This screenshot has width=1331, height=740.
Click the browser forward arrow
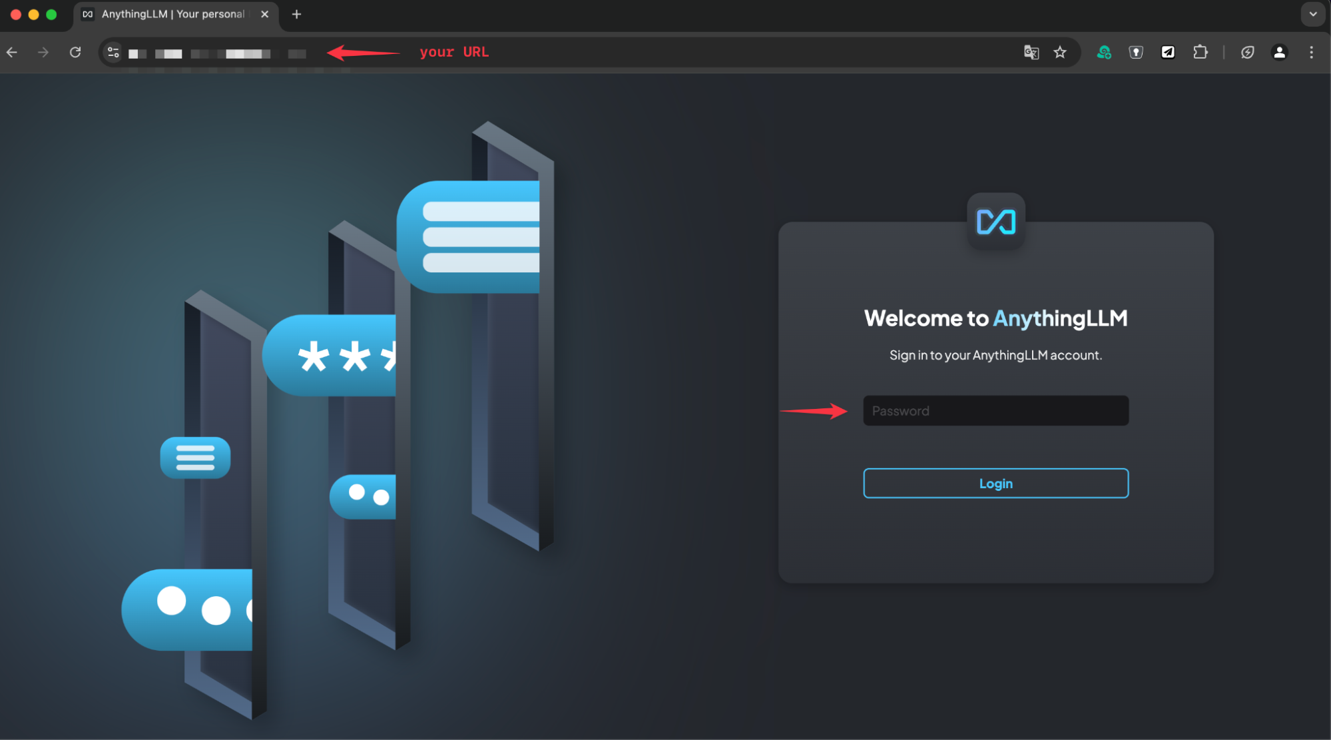point(43,52)
